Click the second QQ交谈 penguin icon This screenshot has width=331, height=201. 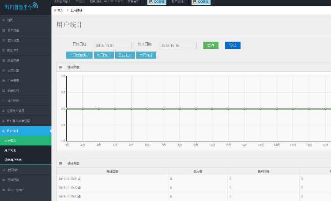[195, 2]
